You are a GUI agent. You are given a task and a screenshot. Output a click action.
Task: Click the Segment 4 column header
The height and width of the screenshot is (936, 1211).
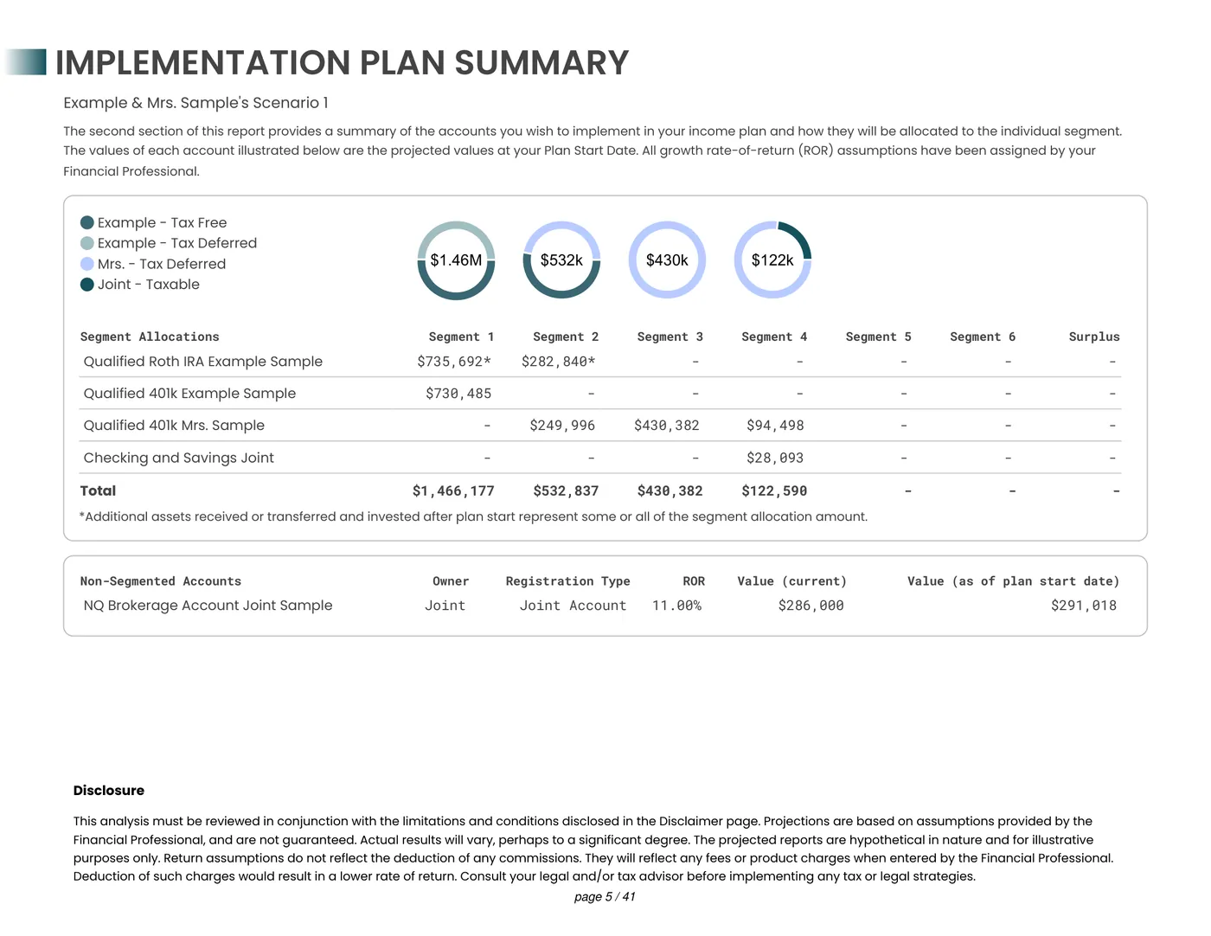pyautogui.click(x=774, y=337)
